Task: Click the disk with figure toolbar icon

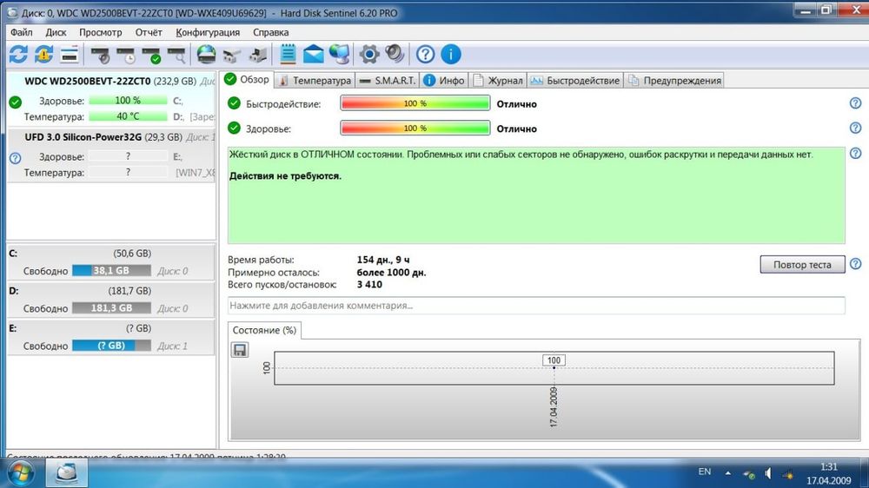Action: (258, 55)
